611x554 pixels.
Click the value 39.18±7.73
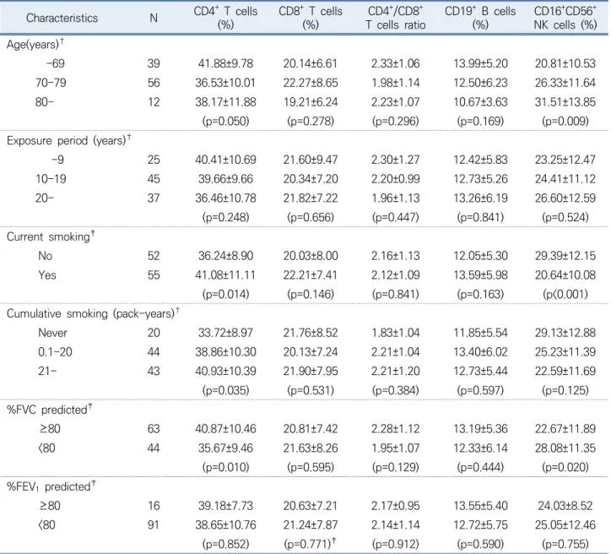[x=225, y=506]
